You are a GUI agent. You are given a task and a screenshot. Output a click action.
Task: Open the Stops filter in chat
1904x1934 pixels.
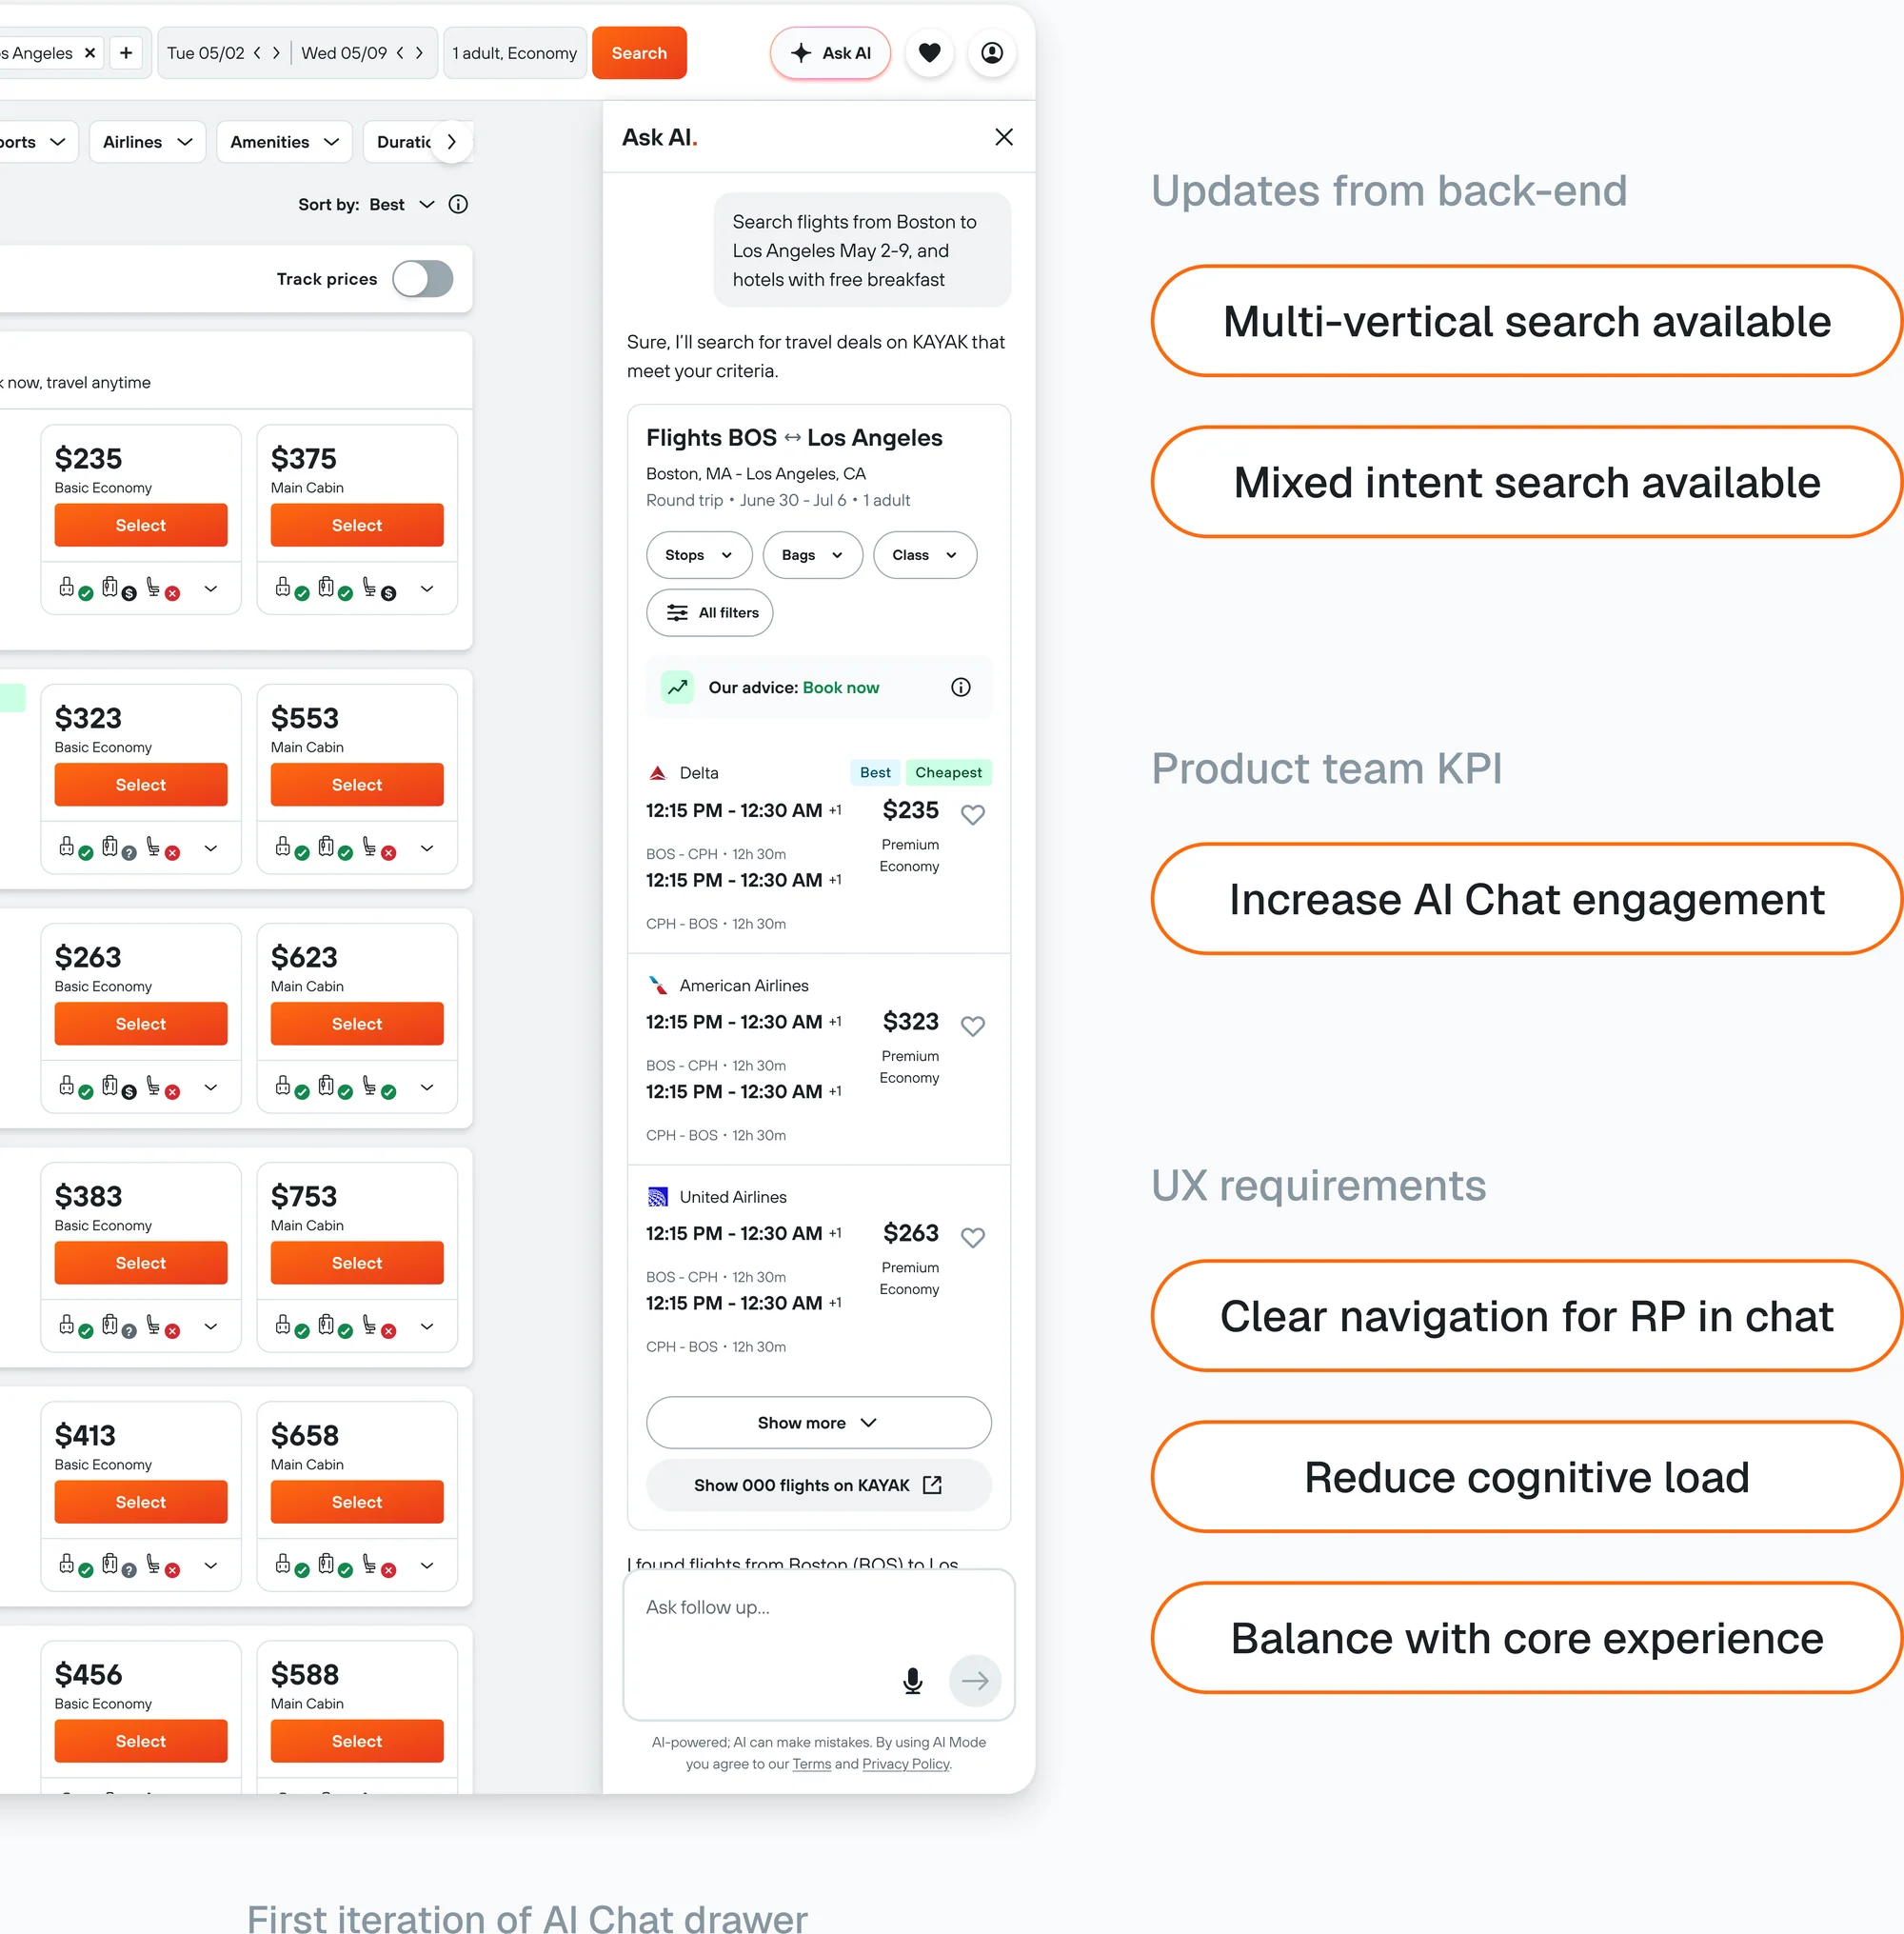pos(699,555)
